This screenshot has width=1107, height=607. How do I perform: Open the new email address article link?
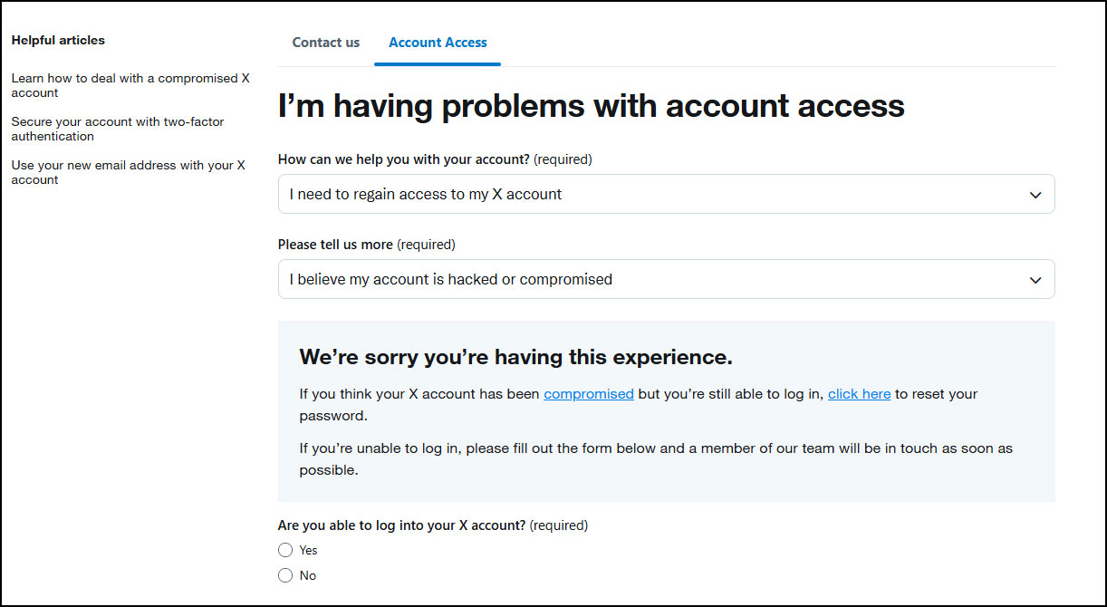coord(128,172)
